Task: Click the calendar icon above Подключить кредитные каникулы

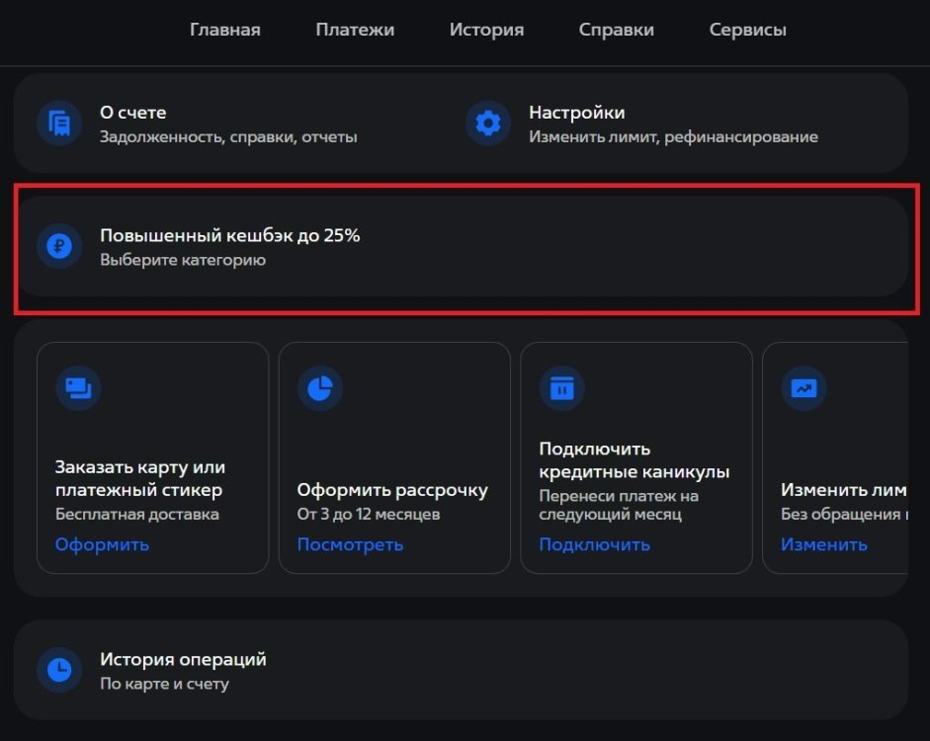Action: pyautogui.click(x=561, y=387)
